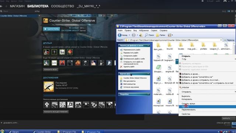Click Steam back navigation arrow
The width and height of the screenshot is (236, 133).
coord(1,6)
